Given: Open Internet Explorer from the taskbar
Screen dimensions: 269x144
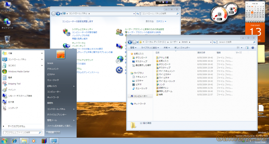Looking at the screenshot, I should (14, 141).
